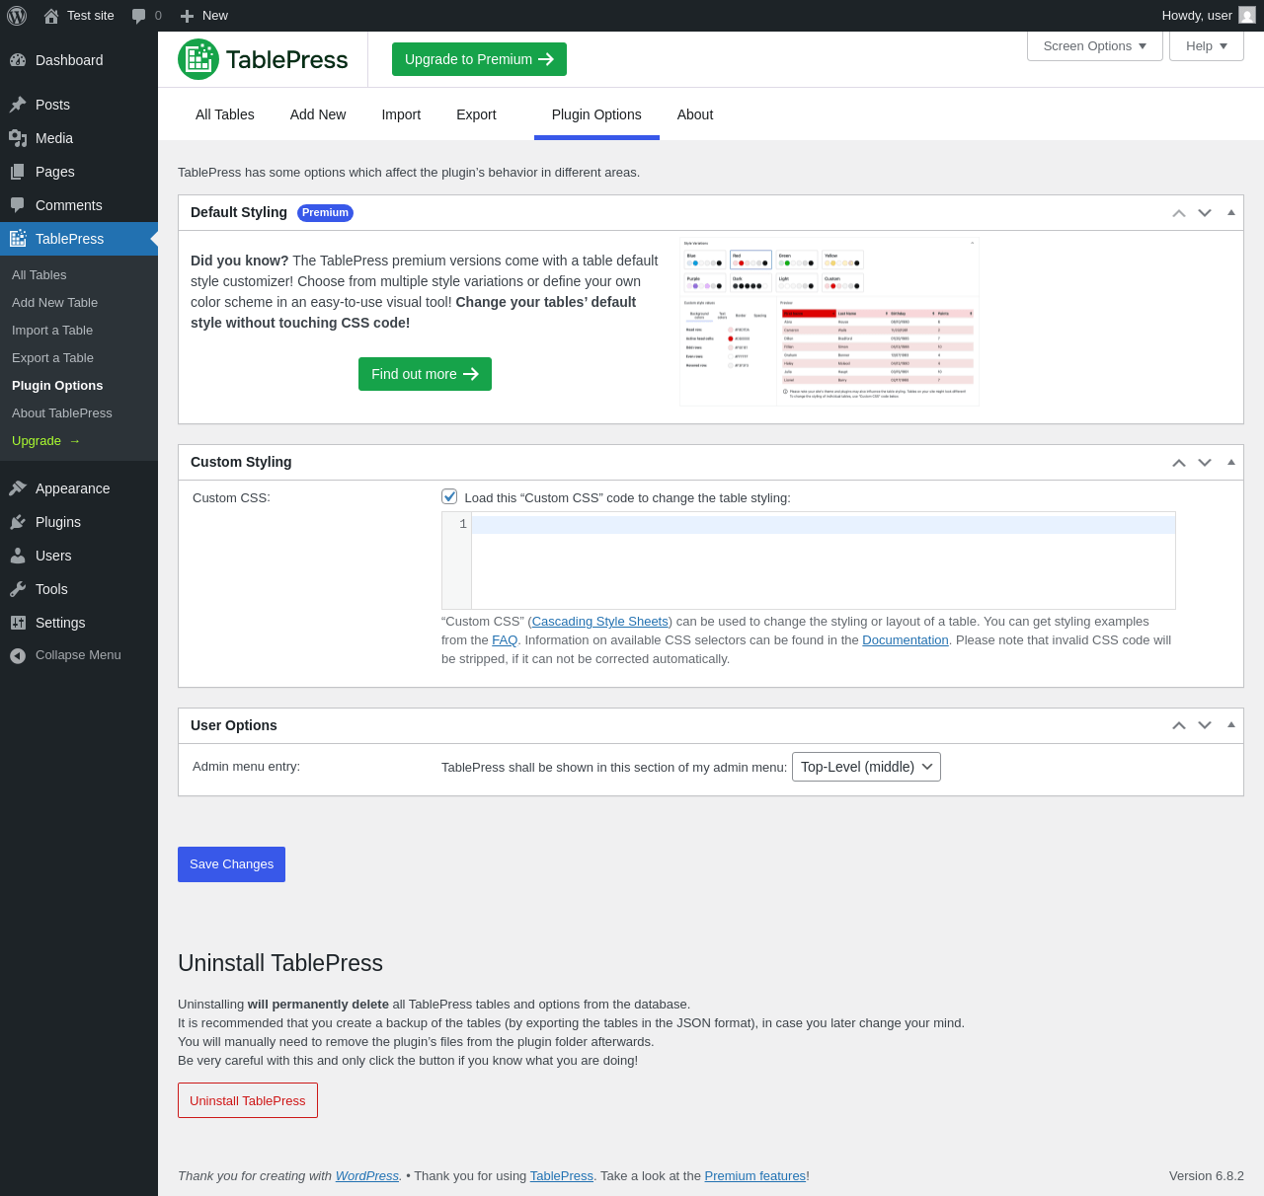Screen dimensions: 1264x1196
Task: Switch to the Export tab
Action: [476, 114]
